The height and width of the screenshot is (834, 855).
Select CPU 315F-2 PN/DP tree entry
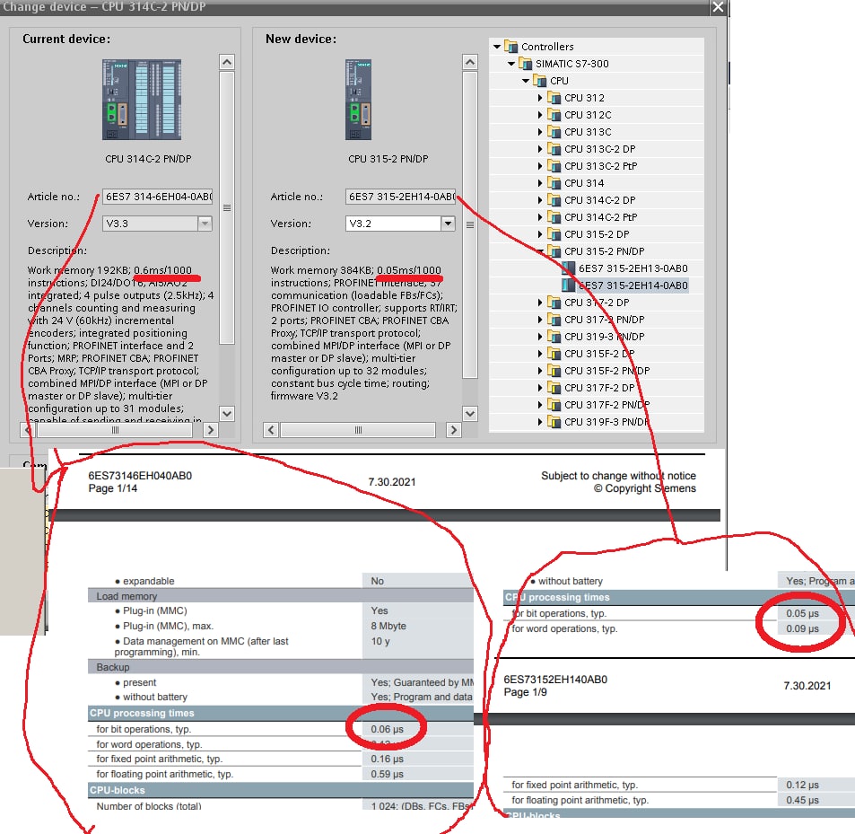click(x=606, y=371)
